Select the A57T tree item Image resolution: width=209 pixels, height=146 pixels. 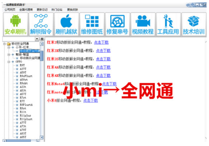[23, 94]
